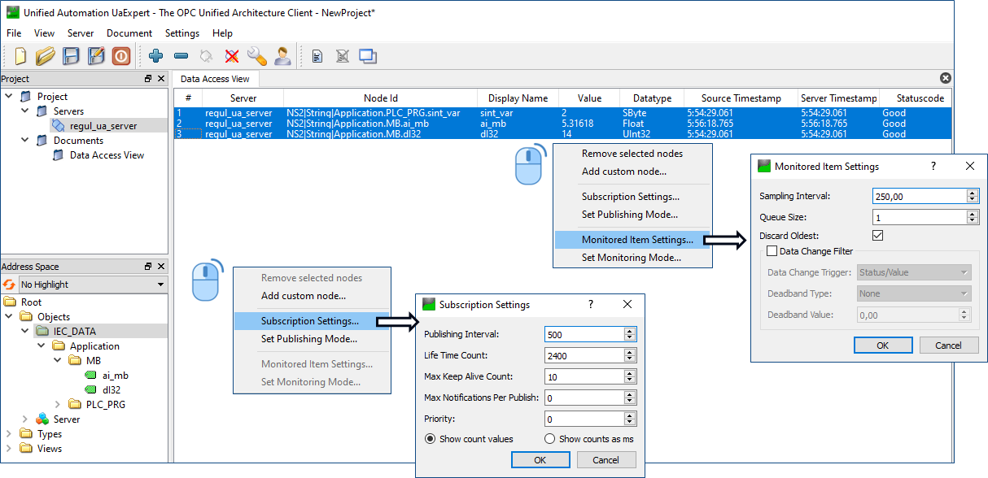
Task: Open server settings via the wrench icon
Action: [x=257, y=56]
